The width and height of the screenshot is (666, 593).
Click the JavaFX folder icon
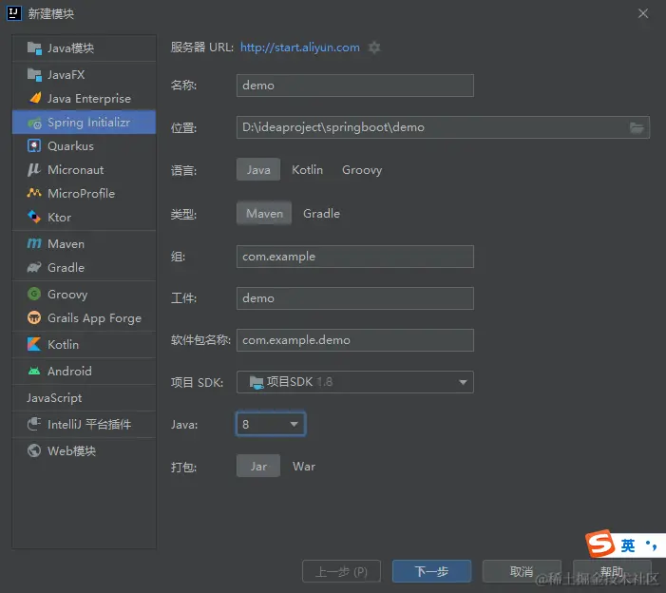pos(34,75)
